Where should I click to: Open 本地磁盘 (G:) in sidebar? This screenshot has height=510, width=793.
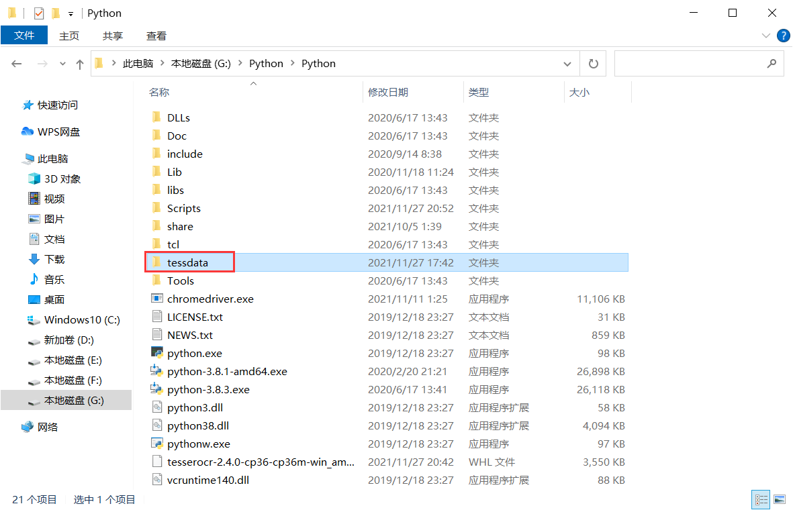tap(74, 401)
